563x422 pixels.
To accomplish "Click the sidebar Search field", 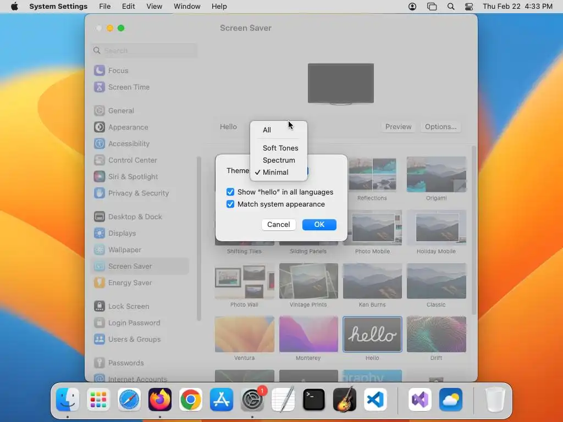I will (144, 51).
